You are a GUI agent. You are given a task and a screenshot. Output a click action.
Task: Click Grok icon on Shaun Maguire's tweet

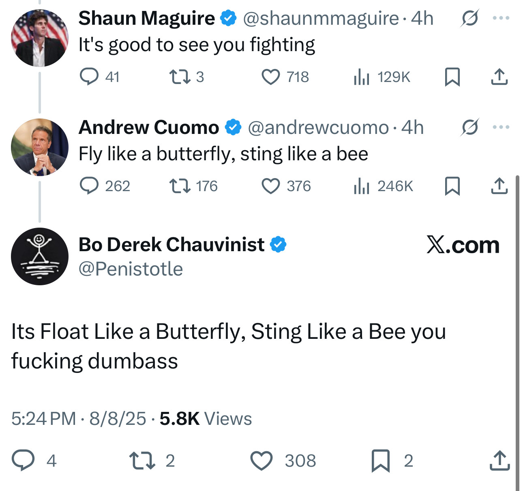[x=469, y=18]
